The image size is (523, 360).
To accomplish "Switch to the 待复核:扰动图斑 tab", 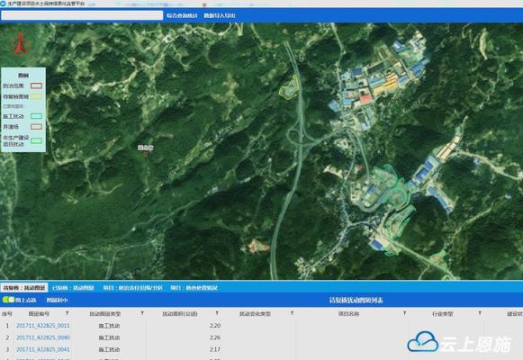I will coord(24,287).
